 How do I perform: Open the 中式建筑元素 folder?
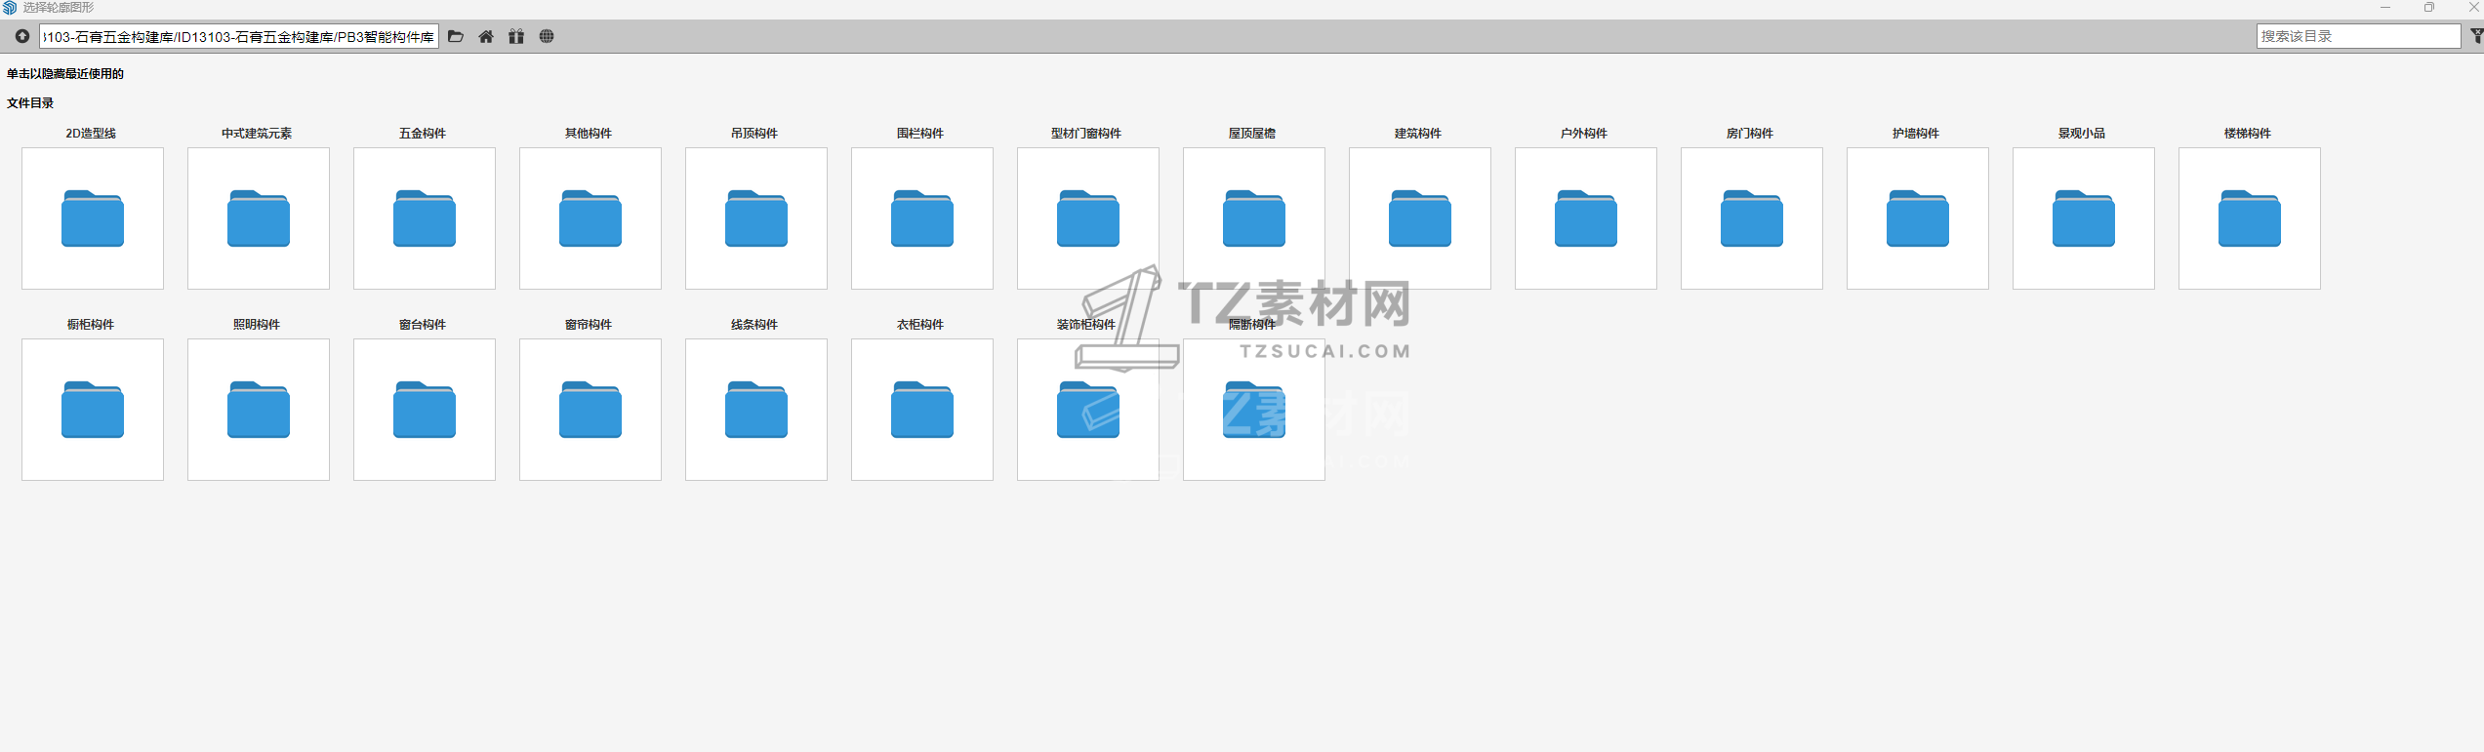click(x=259, y=218)
